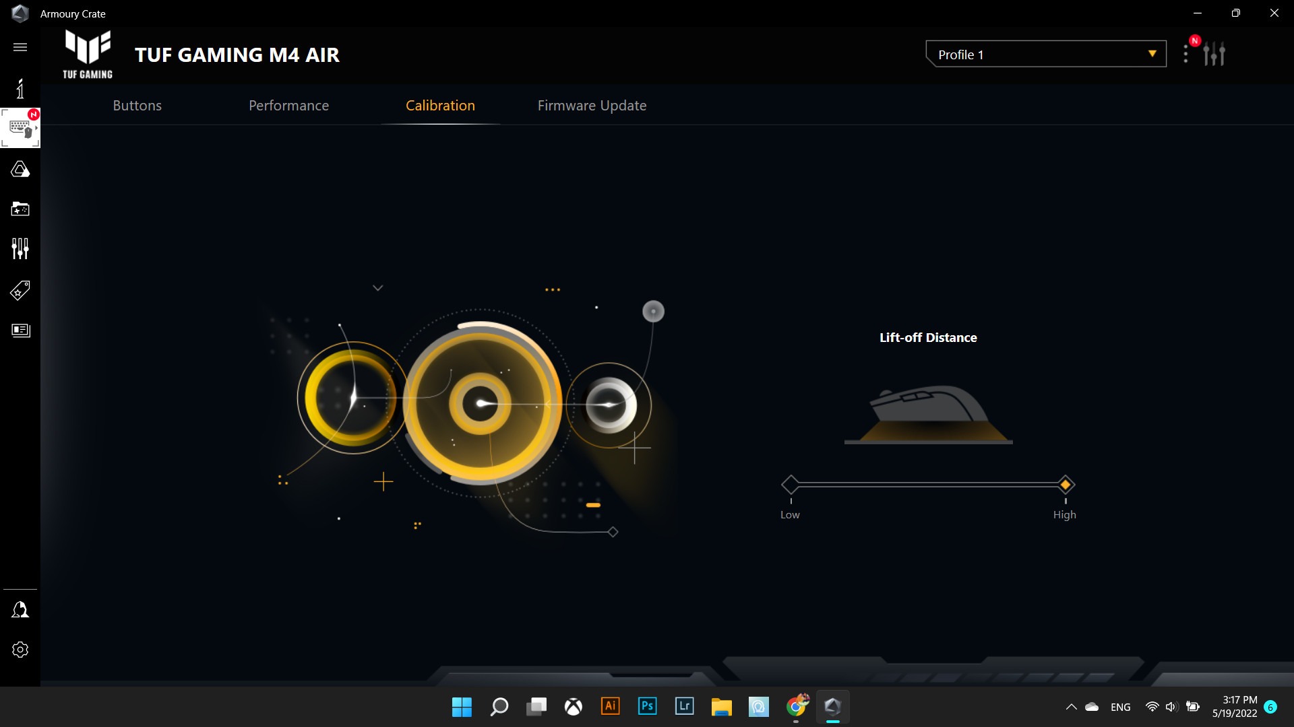Image resolution: width=1294 pixels, height=727 pixels.
Task: Set lift-off distance to Low endpoint
Action: (x=790, y=485)
